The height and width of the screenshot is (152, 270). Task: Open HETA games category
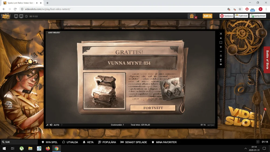(88, 142)
